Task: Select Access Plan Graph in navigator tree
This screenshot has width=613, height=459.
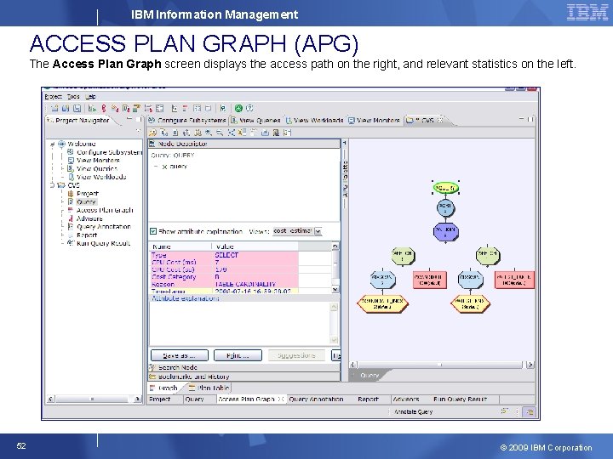Action: [100, 210]
